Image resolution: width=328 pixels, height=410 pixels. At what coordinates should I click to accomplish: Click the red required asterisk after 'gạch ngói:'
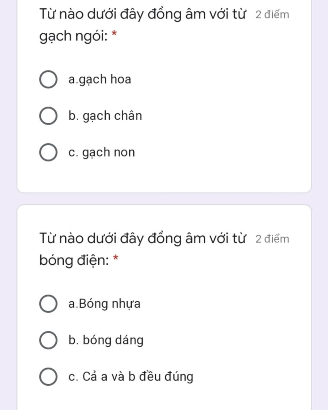click(x=114, y=34)
